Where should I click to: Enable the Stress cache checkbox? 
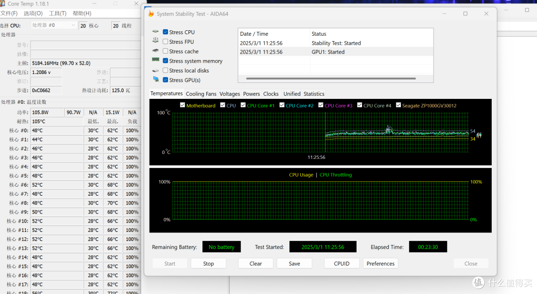[166, 51]
